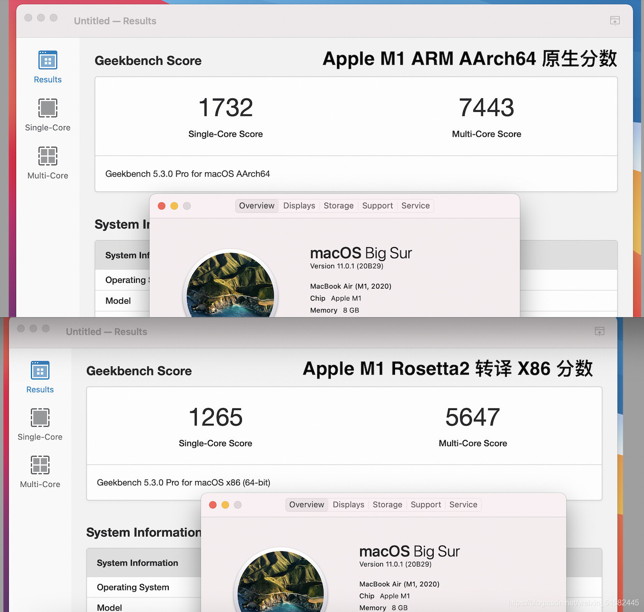The width and height of the screenshot is (644, 612).
Task: Click 'Model' row in bottom Geekbench window
Action: pos(144,605)
